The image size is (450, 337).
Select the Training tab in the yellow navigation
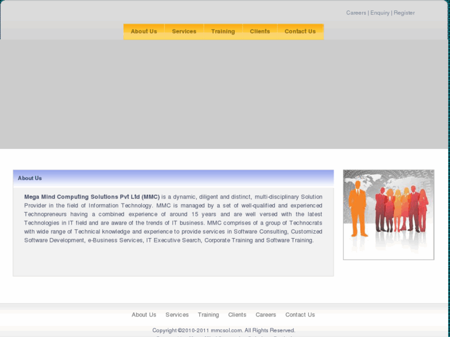coord(223,32)
